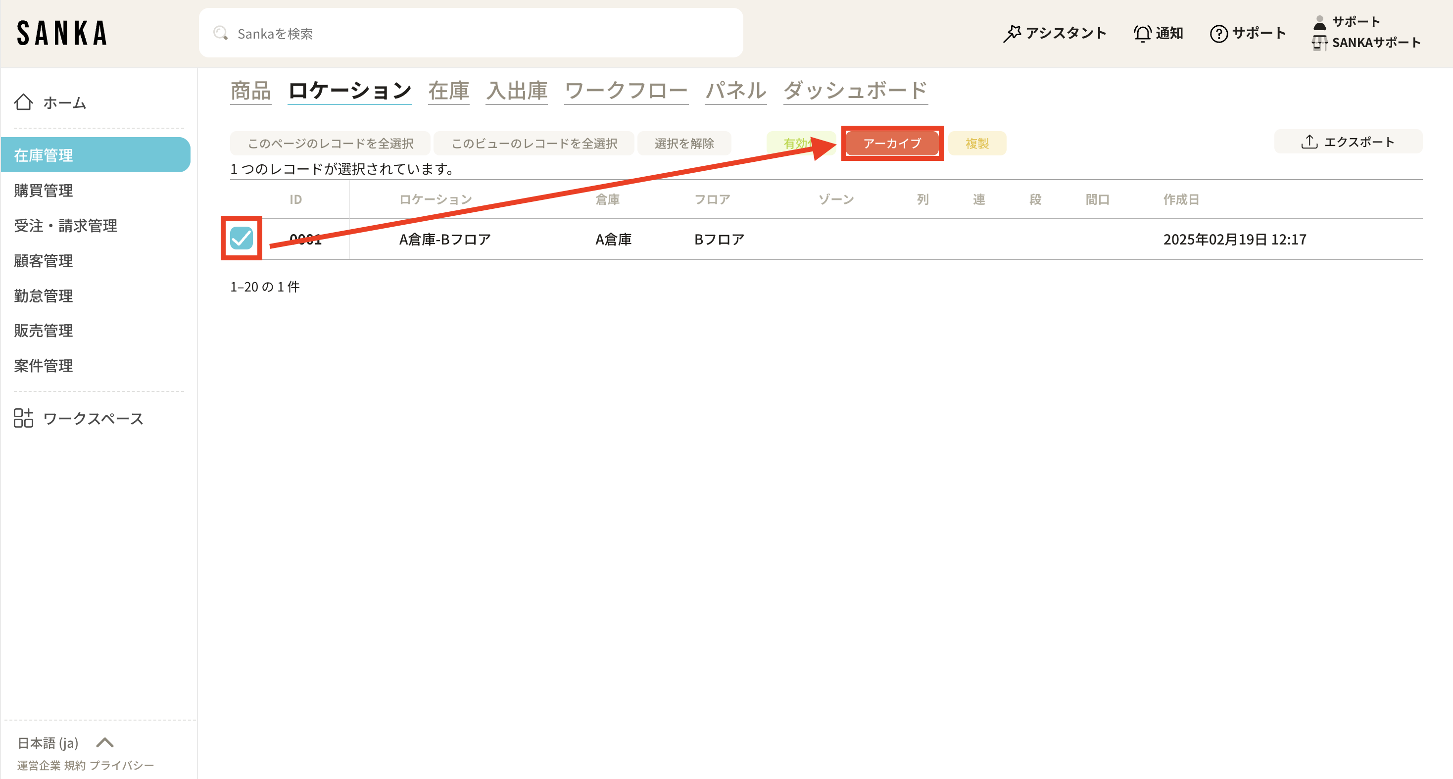1453x779 pixels.
Task: Click the search magnifier icon
Action: (x=221, y=33)
